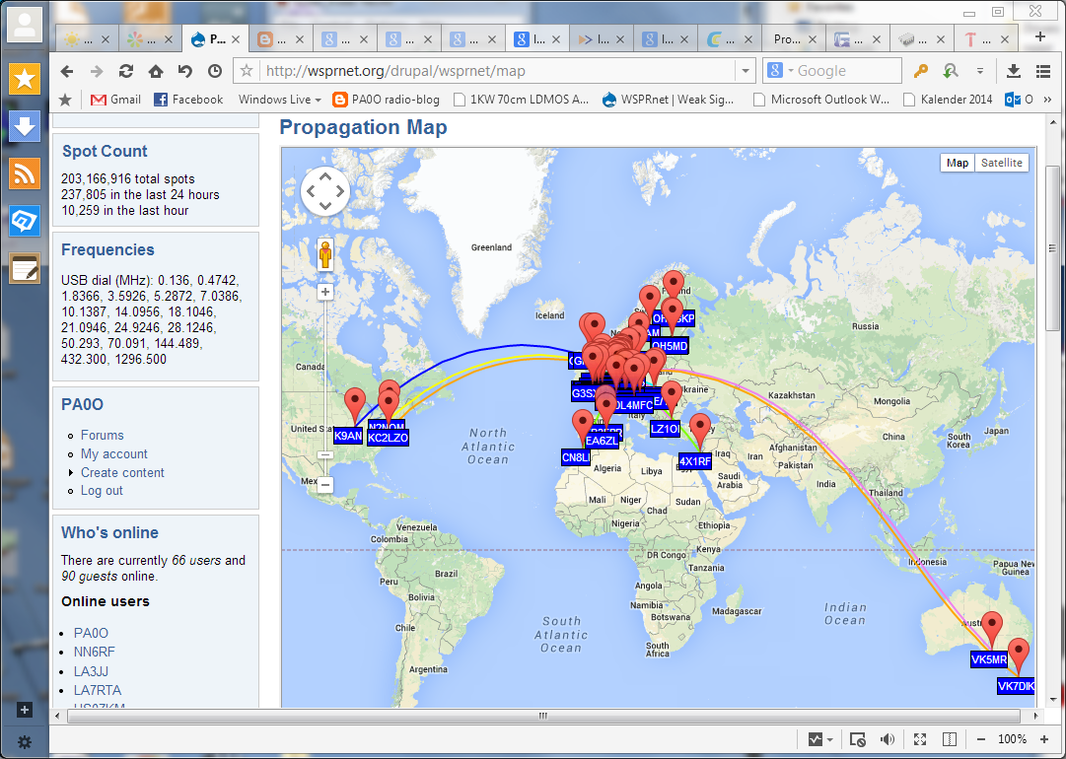1066x759 pixels.
Task: Reload the current page
Action: pos(126,71)
